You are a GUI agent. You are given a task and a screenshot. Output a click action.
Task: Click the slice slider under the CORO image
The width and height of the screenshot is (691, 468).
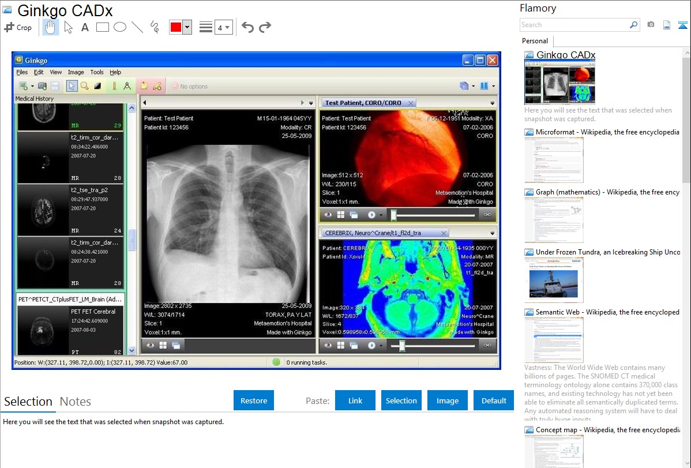tap(434, 215)
